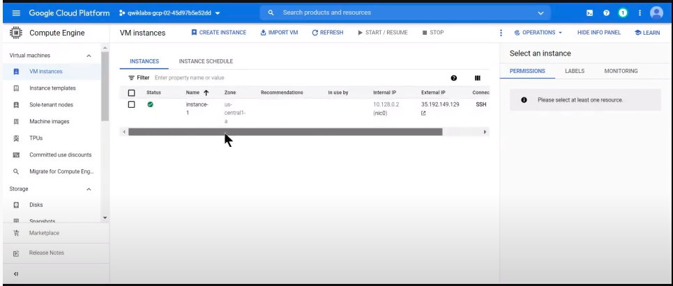673x286 pixels.
Task: Open Sole-tenant nodes in sidebar
Action: (x=52, y=105)
